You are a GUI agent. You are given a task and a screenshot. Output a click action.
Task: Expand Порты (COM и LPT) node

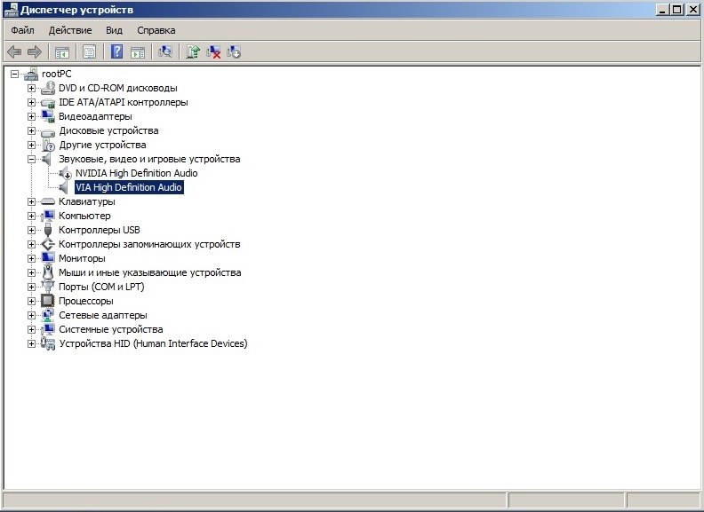31,287
